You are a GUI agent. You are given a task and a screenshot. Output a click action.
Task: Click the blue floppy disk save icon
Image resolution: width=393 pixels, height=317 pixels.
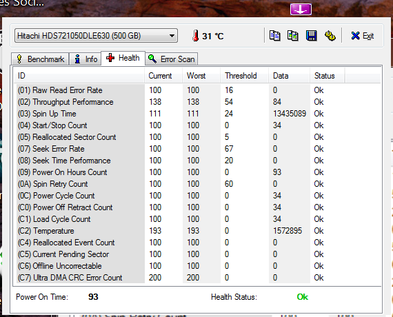[311, 36]
